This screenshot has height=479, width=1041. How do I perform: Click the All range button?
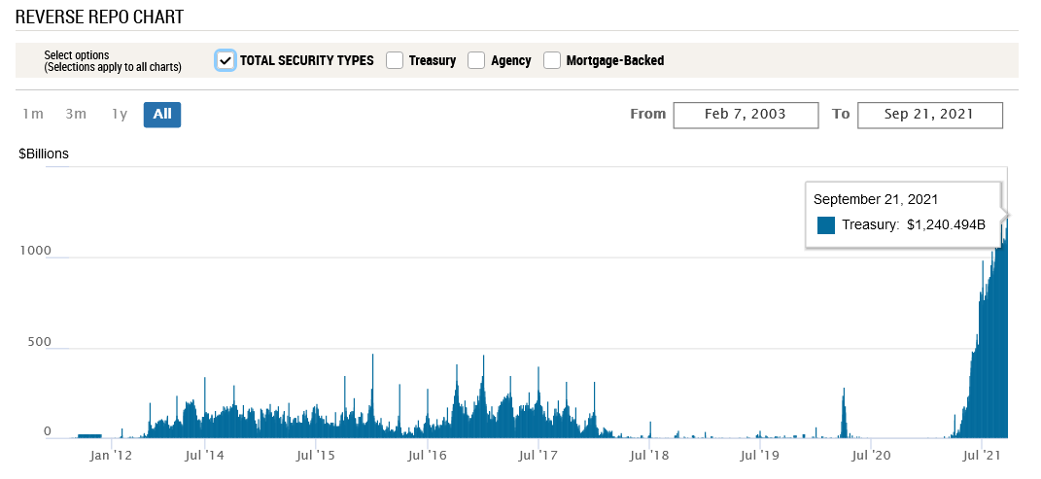click(x=162, y=115)
